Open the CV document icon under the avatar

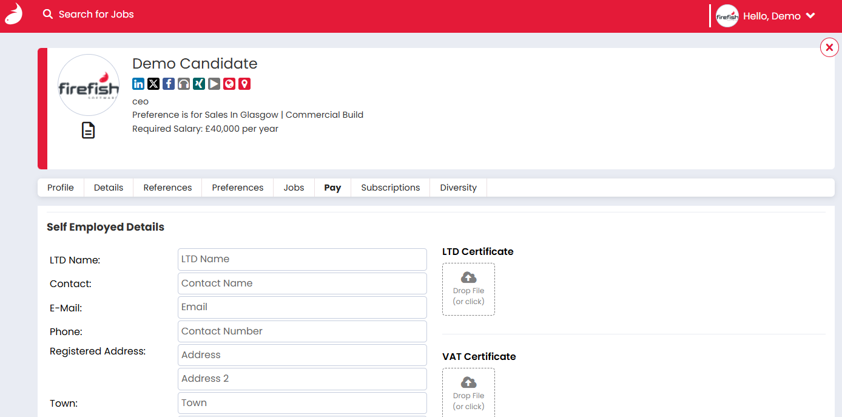(89, 131)
